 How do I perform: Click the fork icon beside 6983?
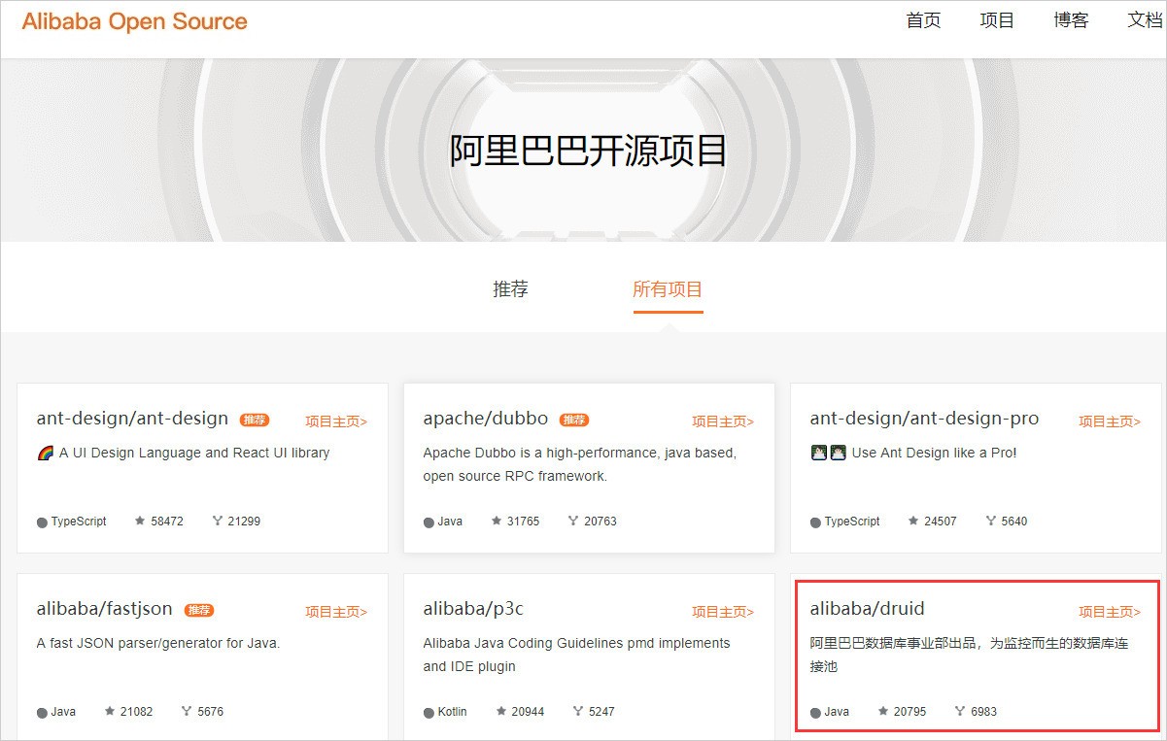tap(960, 711)
